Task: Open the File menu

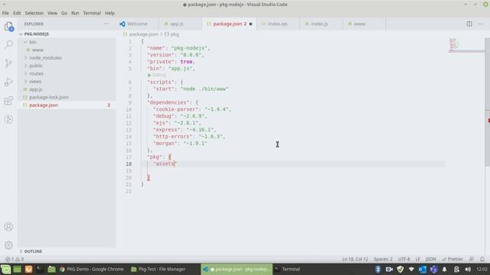Action: [5, 13]
